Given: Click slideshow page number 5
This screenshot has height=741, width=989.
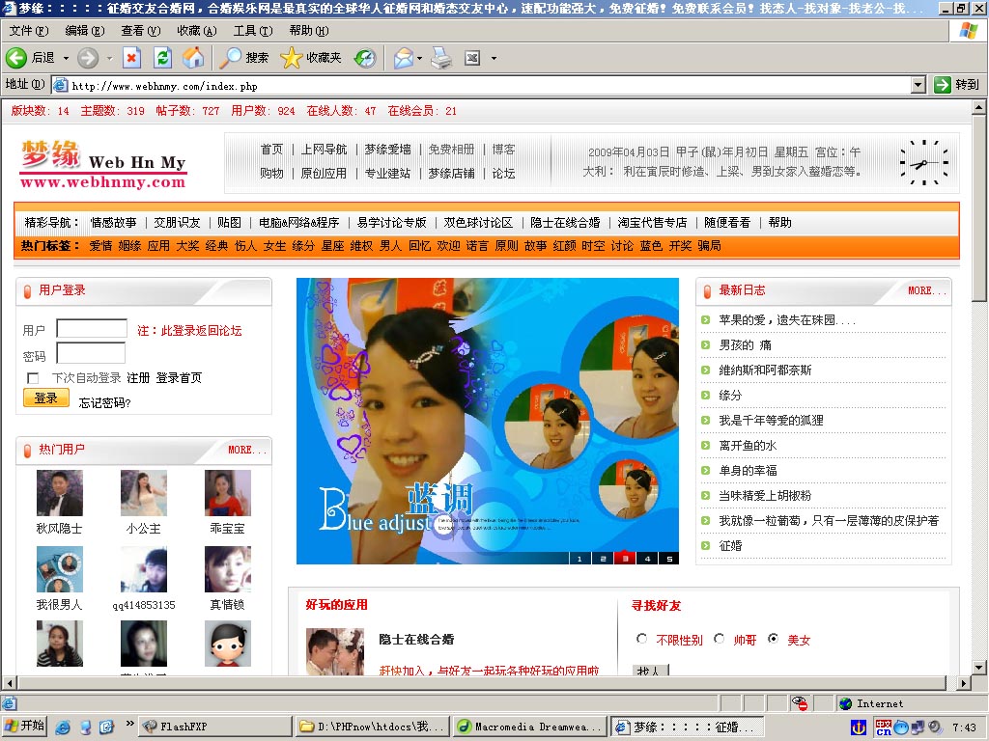Looking at the screenshot, I should (669, 559).
